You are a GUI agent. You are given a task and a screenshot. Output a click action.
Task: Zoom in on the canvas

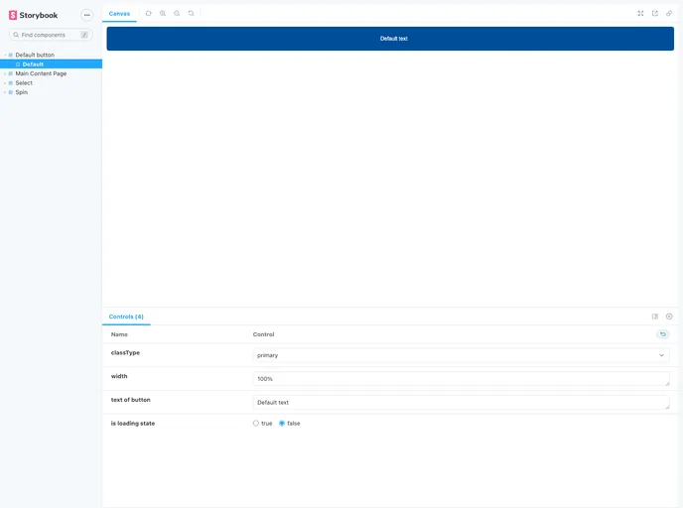coord(163,13)
